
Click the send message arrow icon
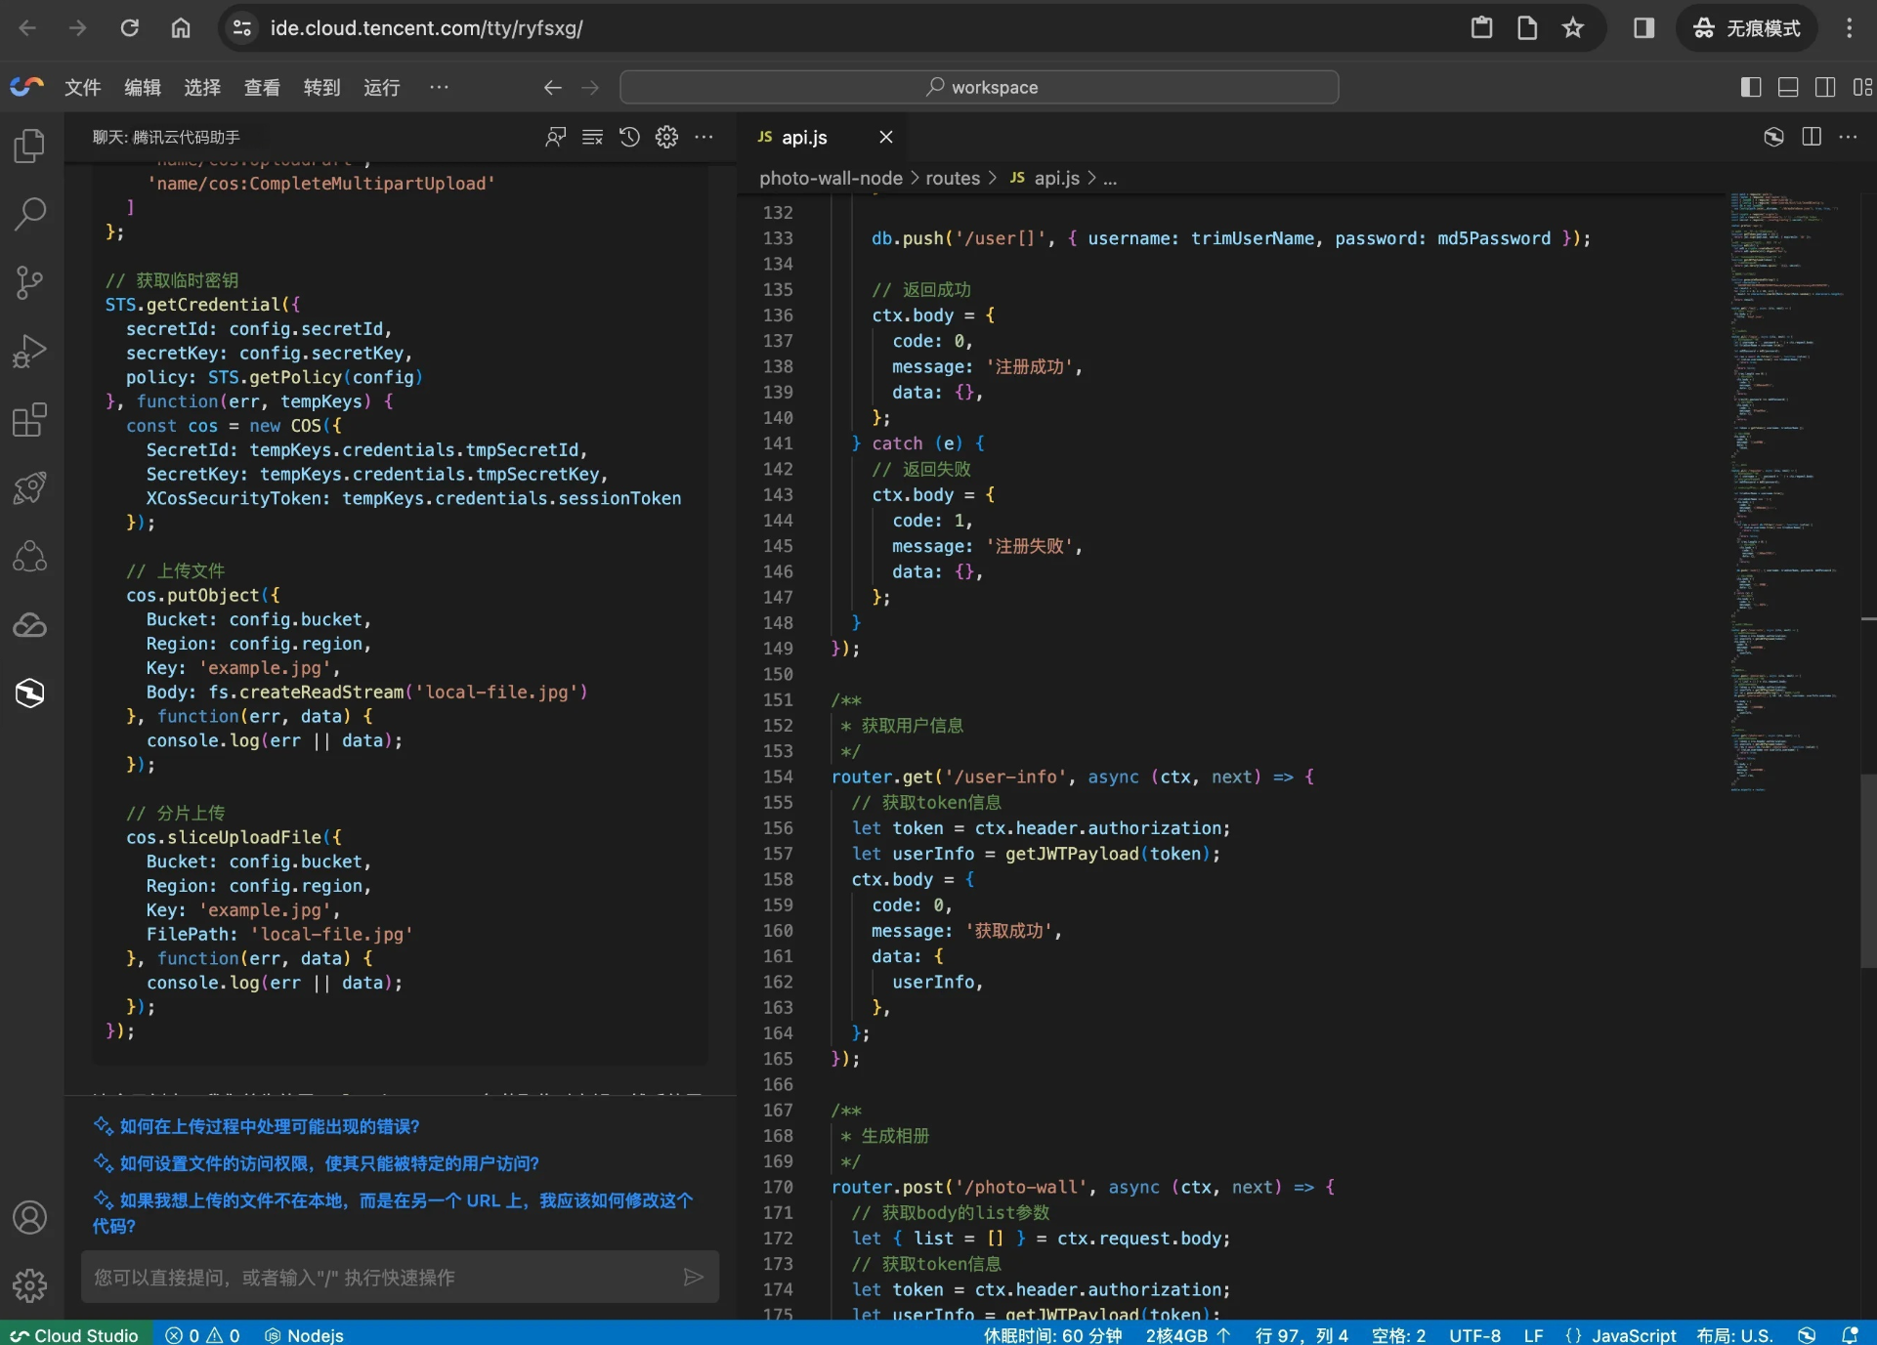(x=693, y=1278)
